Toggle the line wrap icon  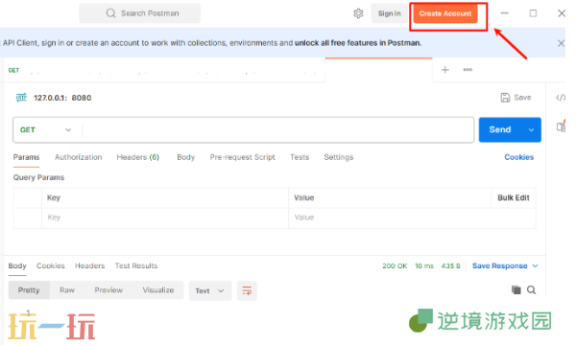click(247, 290)
